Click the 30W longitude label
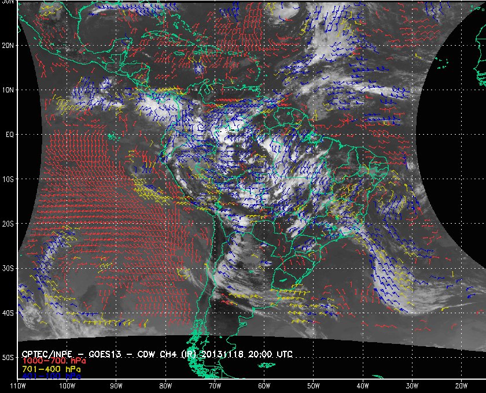Viewport: 486px width, 393px height. pos(412,385)
